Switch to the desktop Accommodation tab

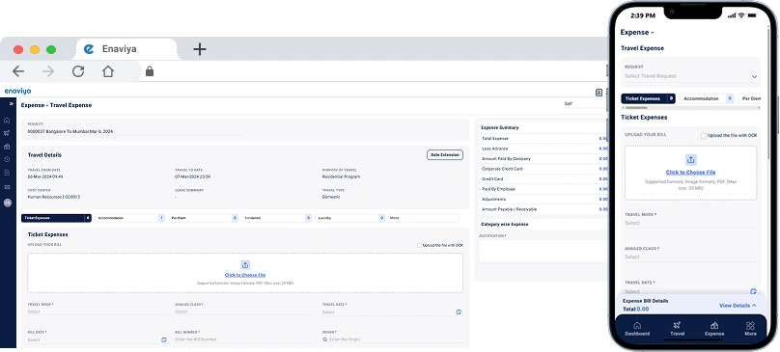click(x=129, y=218)
